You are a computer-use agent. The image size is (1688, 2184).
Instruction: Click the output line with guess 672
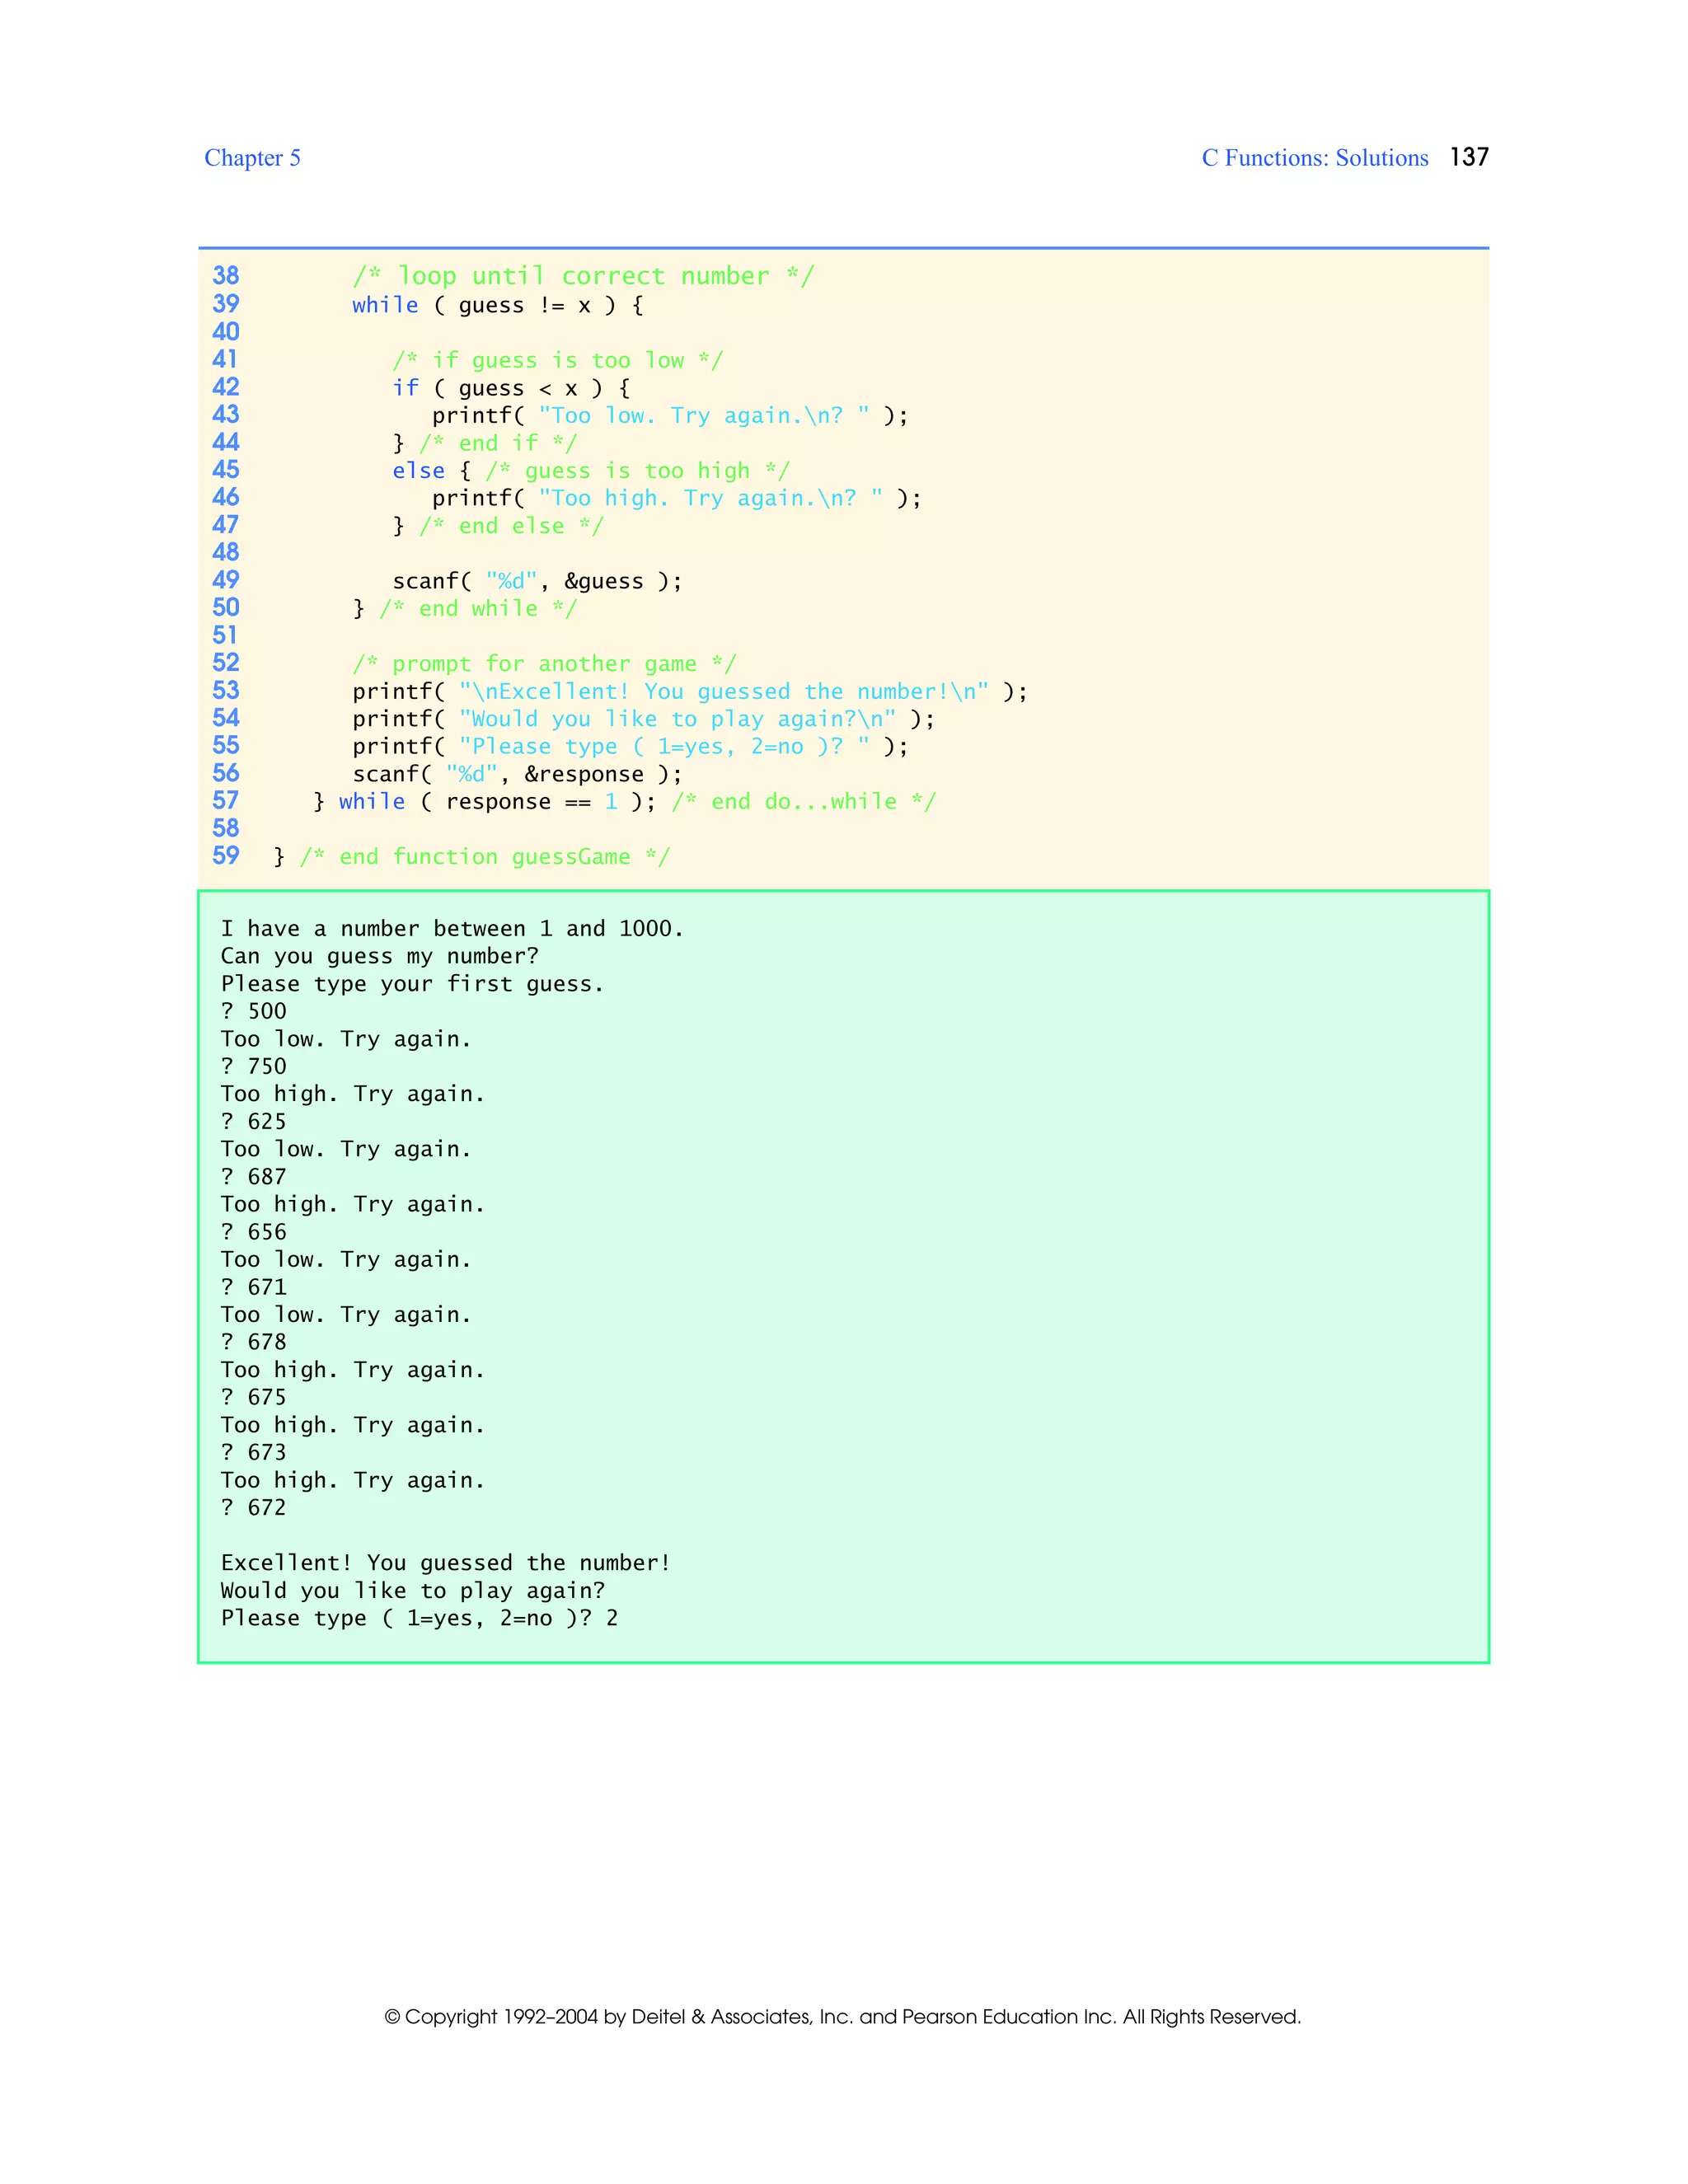254,1508
